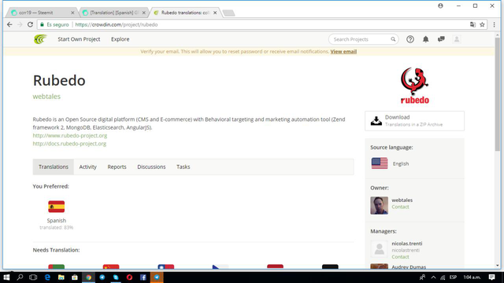Select the Spanish flag icon
Image resolution: width=504 pixels, height=283 pixels.
pos(56,207)
